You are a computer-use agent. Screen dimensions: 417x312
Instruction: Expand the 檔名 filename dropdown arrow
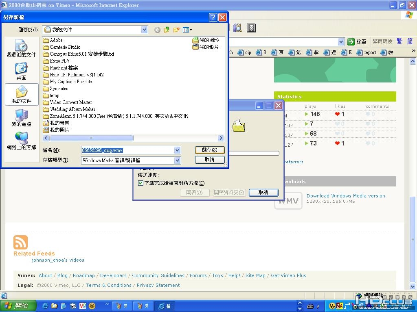(178, 150)
